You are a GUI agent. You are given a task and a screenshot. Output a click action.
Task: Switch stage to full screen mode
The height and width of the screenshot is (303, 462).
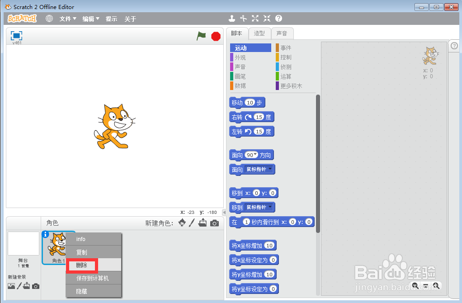point(16,36)
